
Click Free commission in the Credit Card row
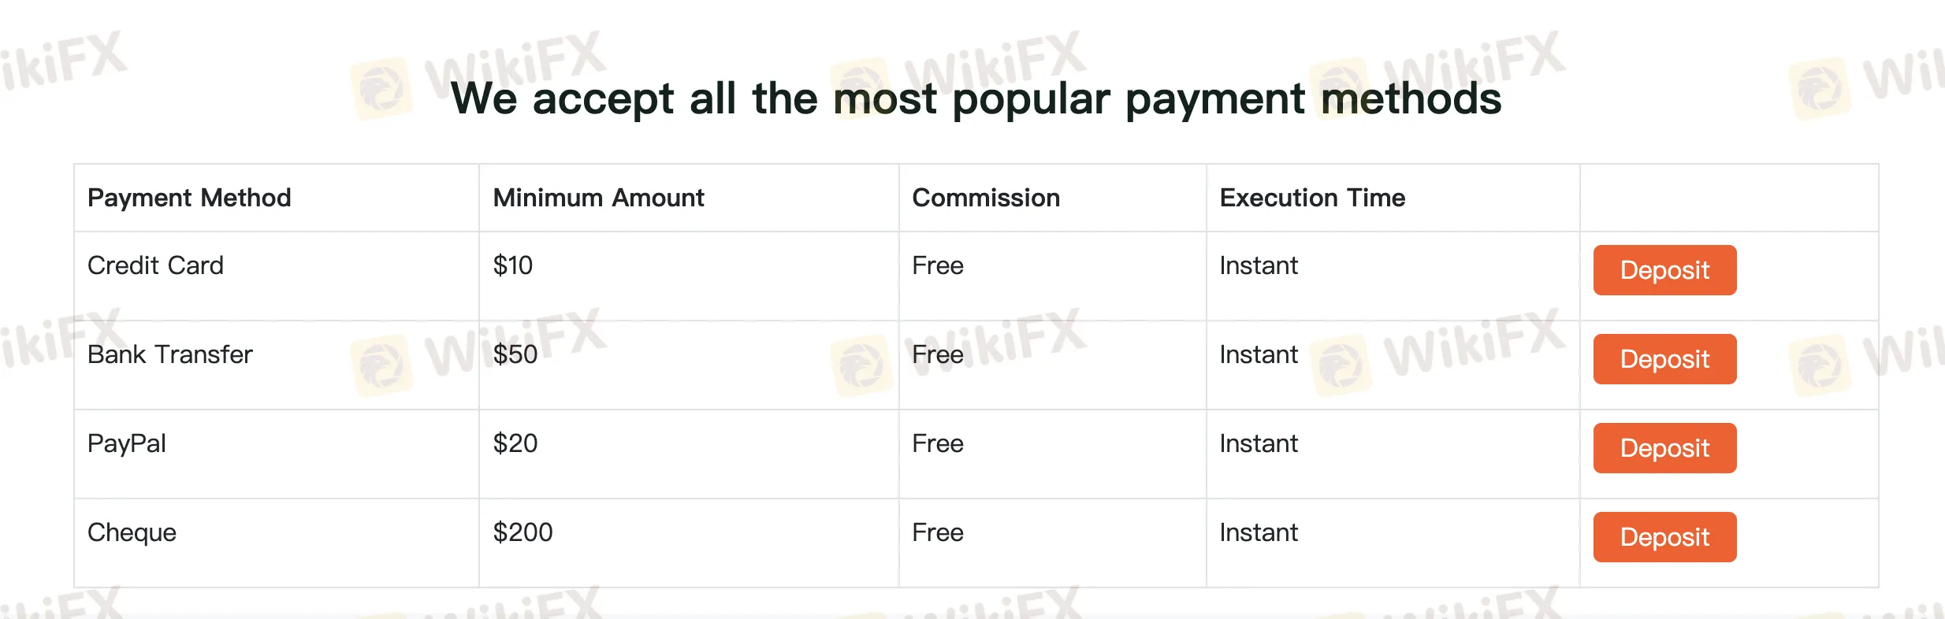tap(938, 265)
